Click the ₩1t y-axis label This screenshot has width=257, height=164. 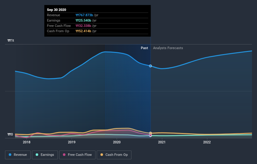tap(11, 40)
